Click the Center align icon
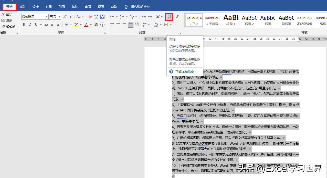Image resolution: width=327 pixels, height=178 pixels. point(118,25)
